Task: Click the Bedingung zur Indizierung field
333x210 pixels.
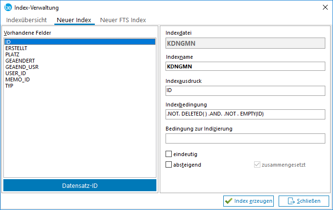Action: tap(245, 138)
